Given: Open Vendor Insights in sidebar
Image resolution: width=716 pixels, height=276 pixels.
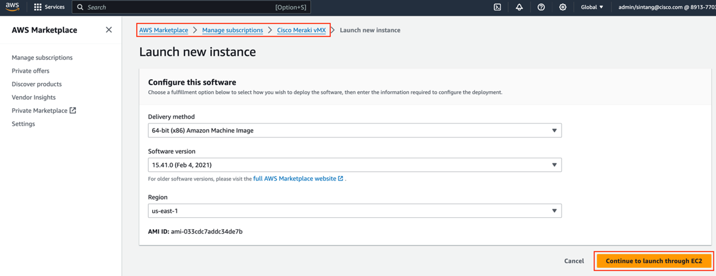Looking at the screenshot, I should [34, 98].
